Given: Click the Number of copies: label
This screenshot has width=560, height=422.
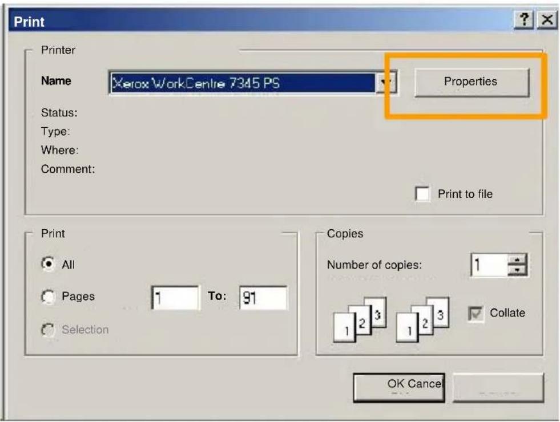Looking at the screenshot, I should click(x=374, y=265).
